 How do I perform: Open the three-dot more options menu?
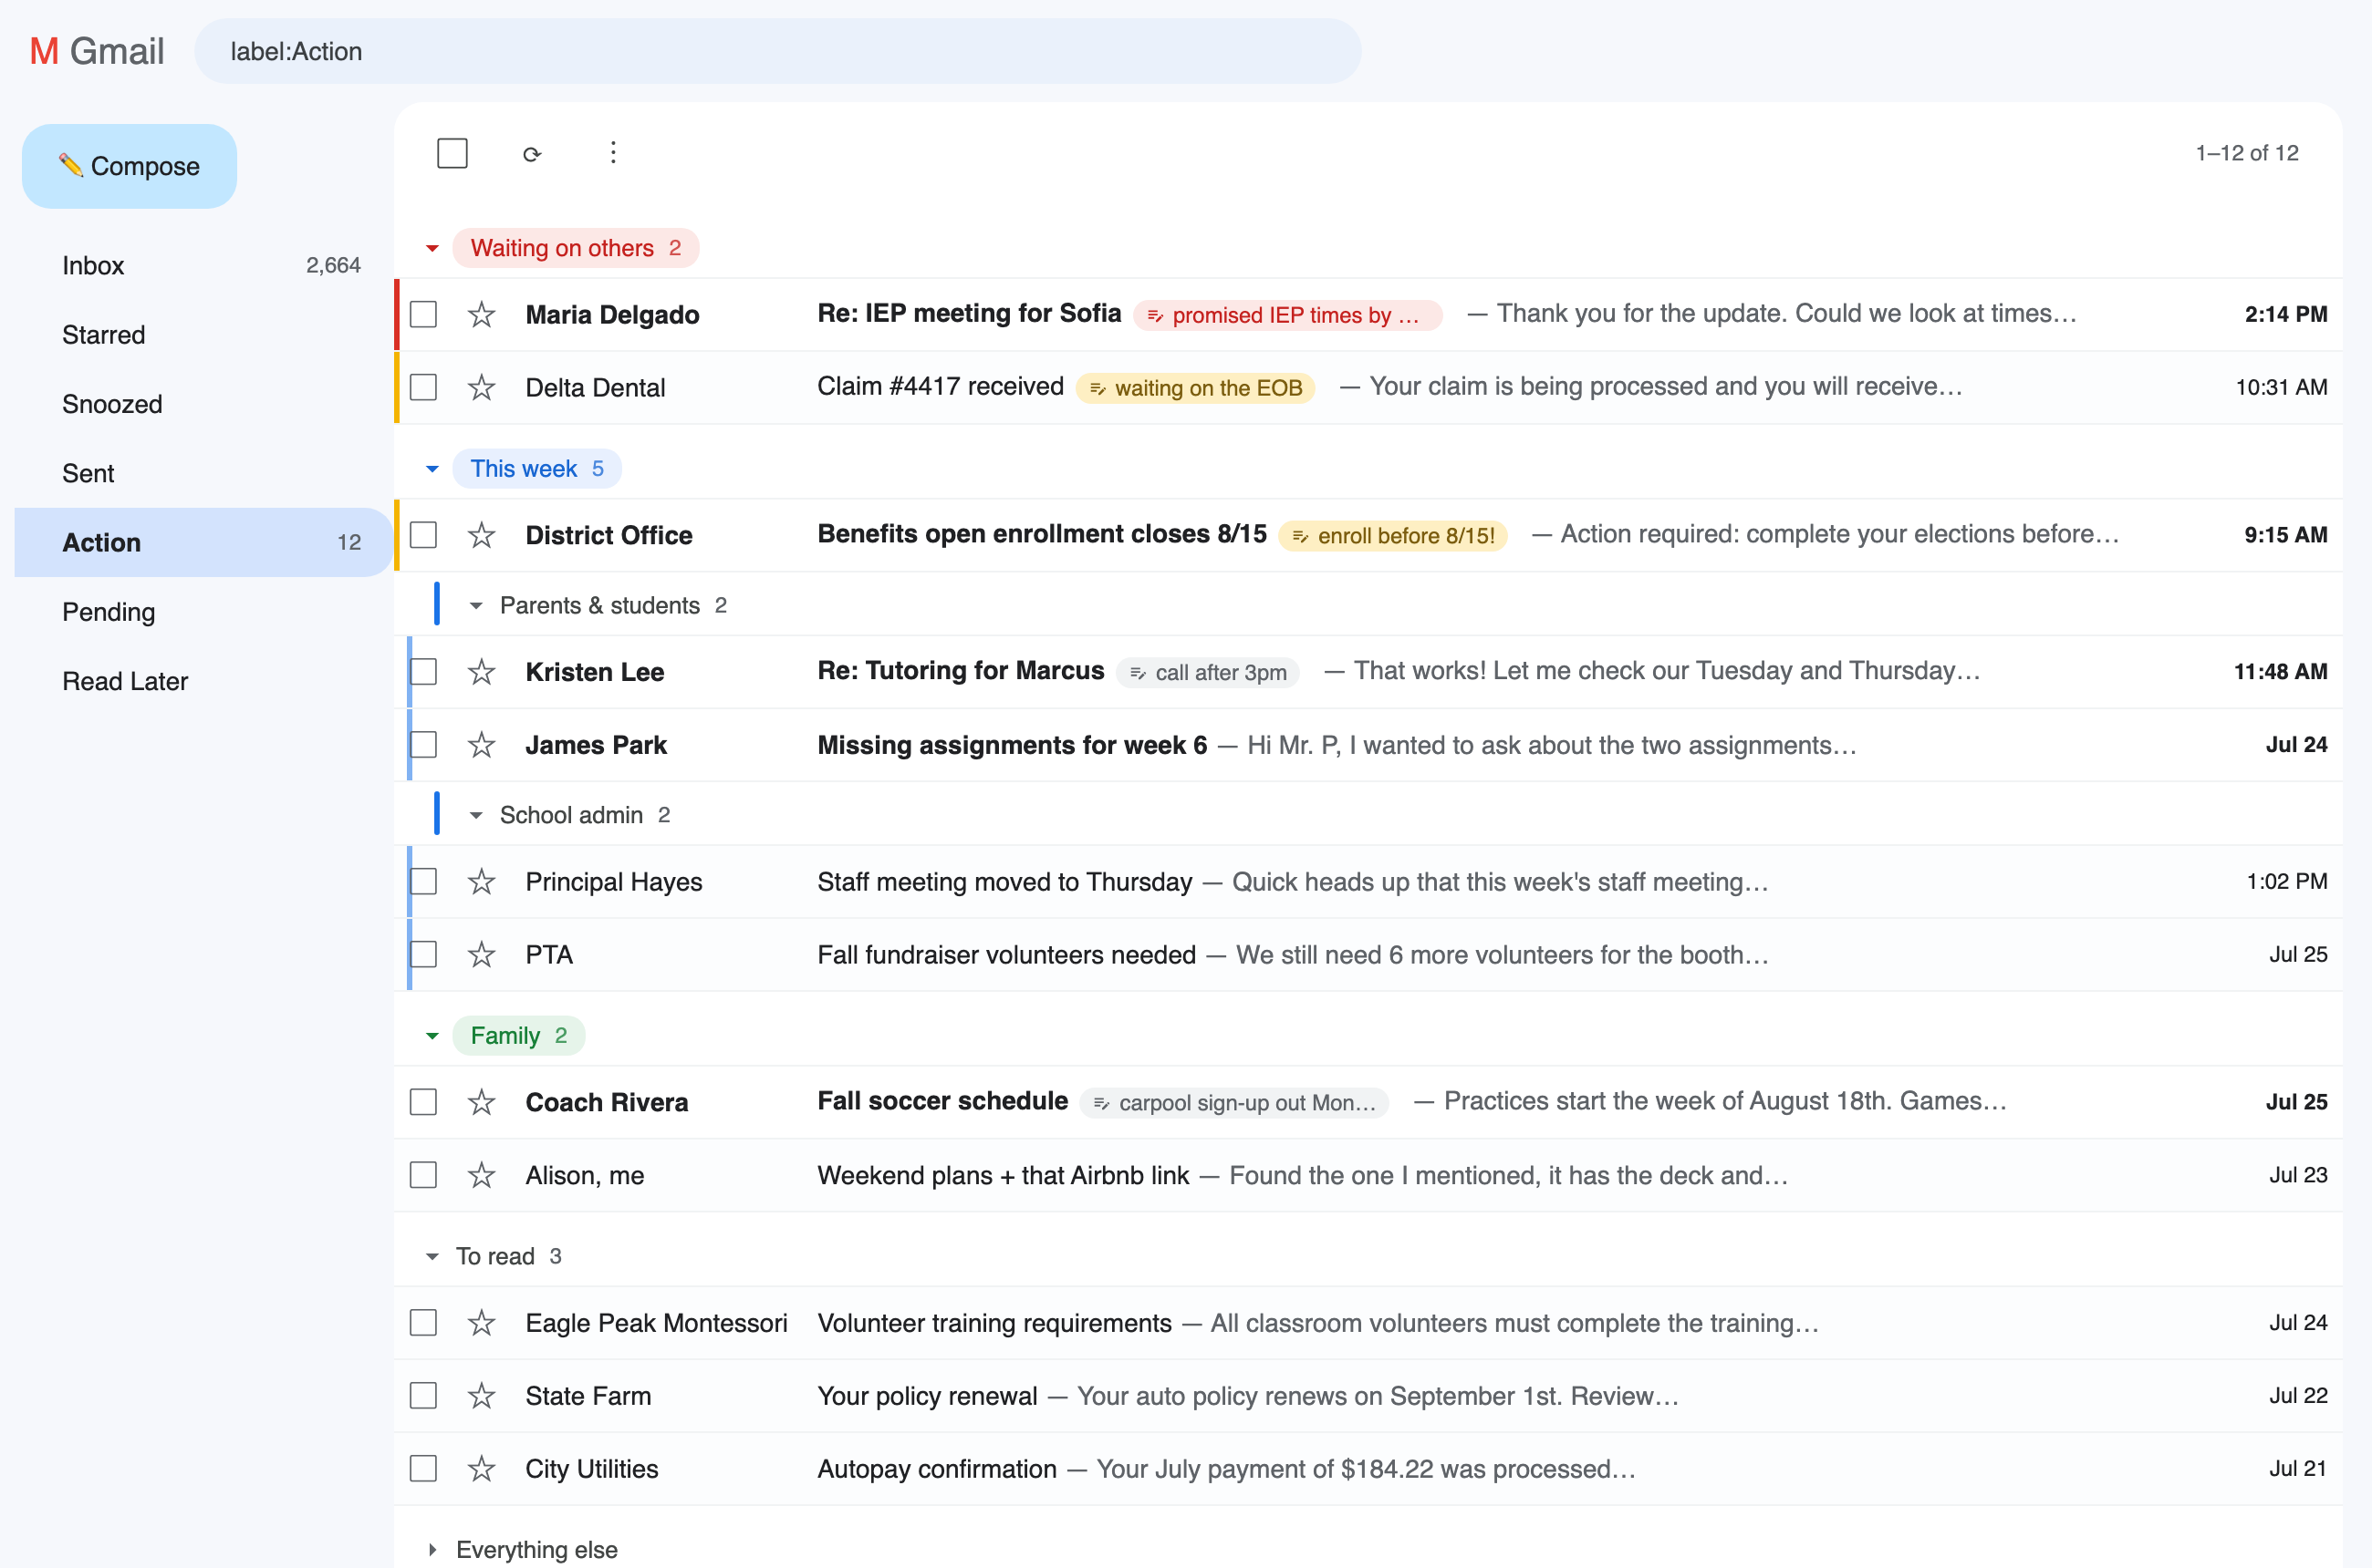tap(613, 153)
